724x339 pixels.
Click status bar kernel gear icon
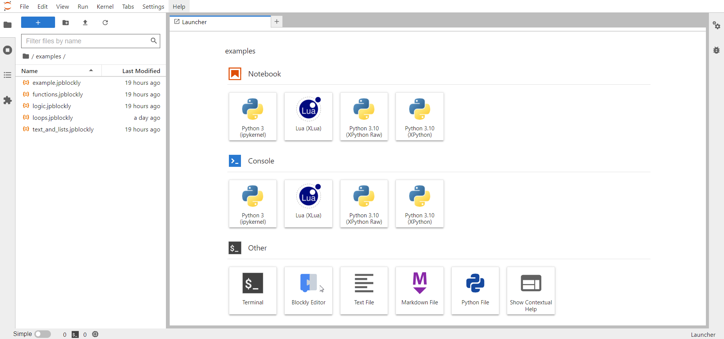[95, 334]
